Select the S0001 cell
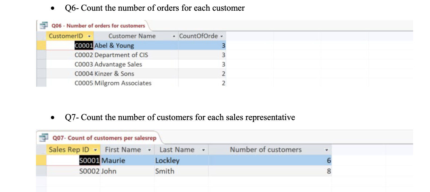This screenshot has height=192, width=430. pyautogui.click(x=73, y=160)
